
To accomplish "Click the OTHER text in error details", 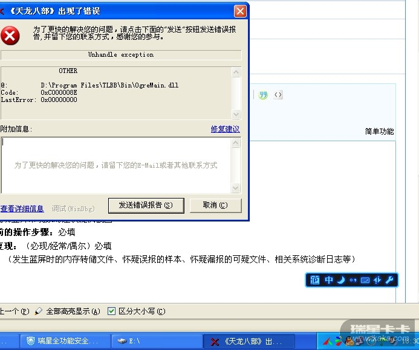I will (x=68, y=71).
